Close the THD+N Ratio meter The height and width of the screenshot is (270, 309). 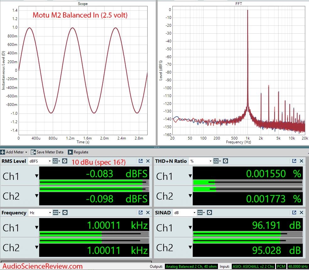tap(301, 161)
